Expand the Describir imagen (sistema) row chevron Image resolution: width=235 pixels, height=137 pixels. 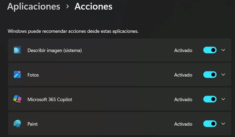[x=223, y=50]
